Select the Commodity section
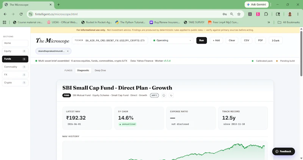Screen dimensions: 303x160 15,67
